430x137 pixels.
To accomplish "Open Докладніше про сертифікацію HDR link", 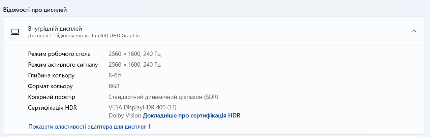I will 191,115.
